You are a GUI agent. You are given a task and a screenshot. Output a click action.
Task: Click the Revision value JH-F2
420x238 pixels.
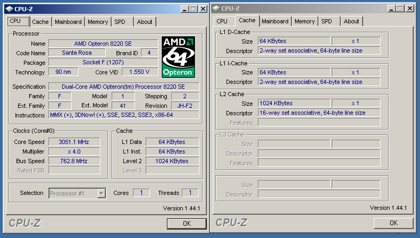pyautogui.click(x=185, y=106)
